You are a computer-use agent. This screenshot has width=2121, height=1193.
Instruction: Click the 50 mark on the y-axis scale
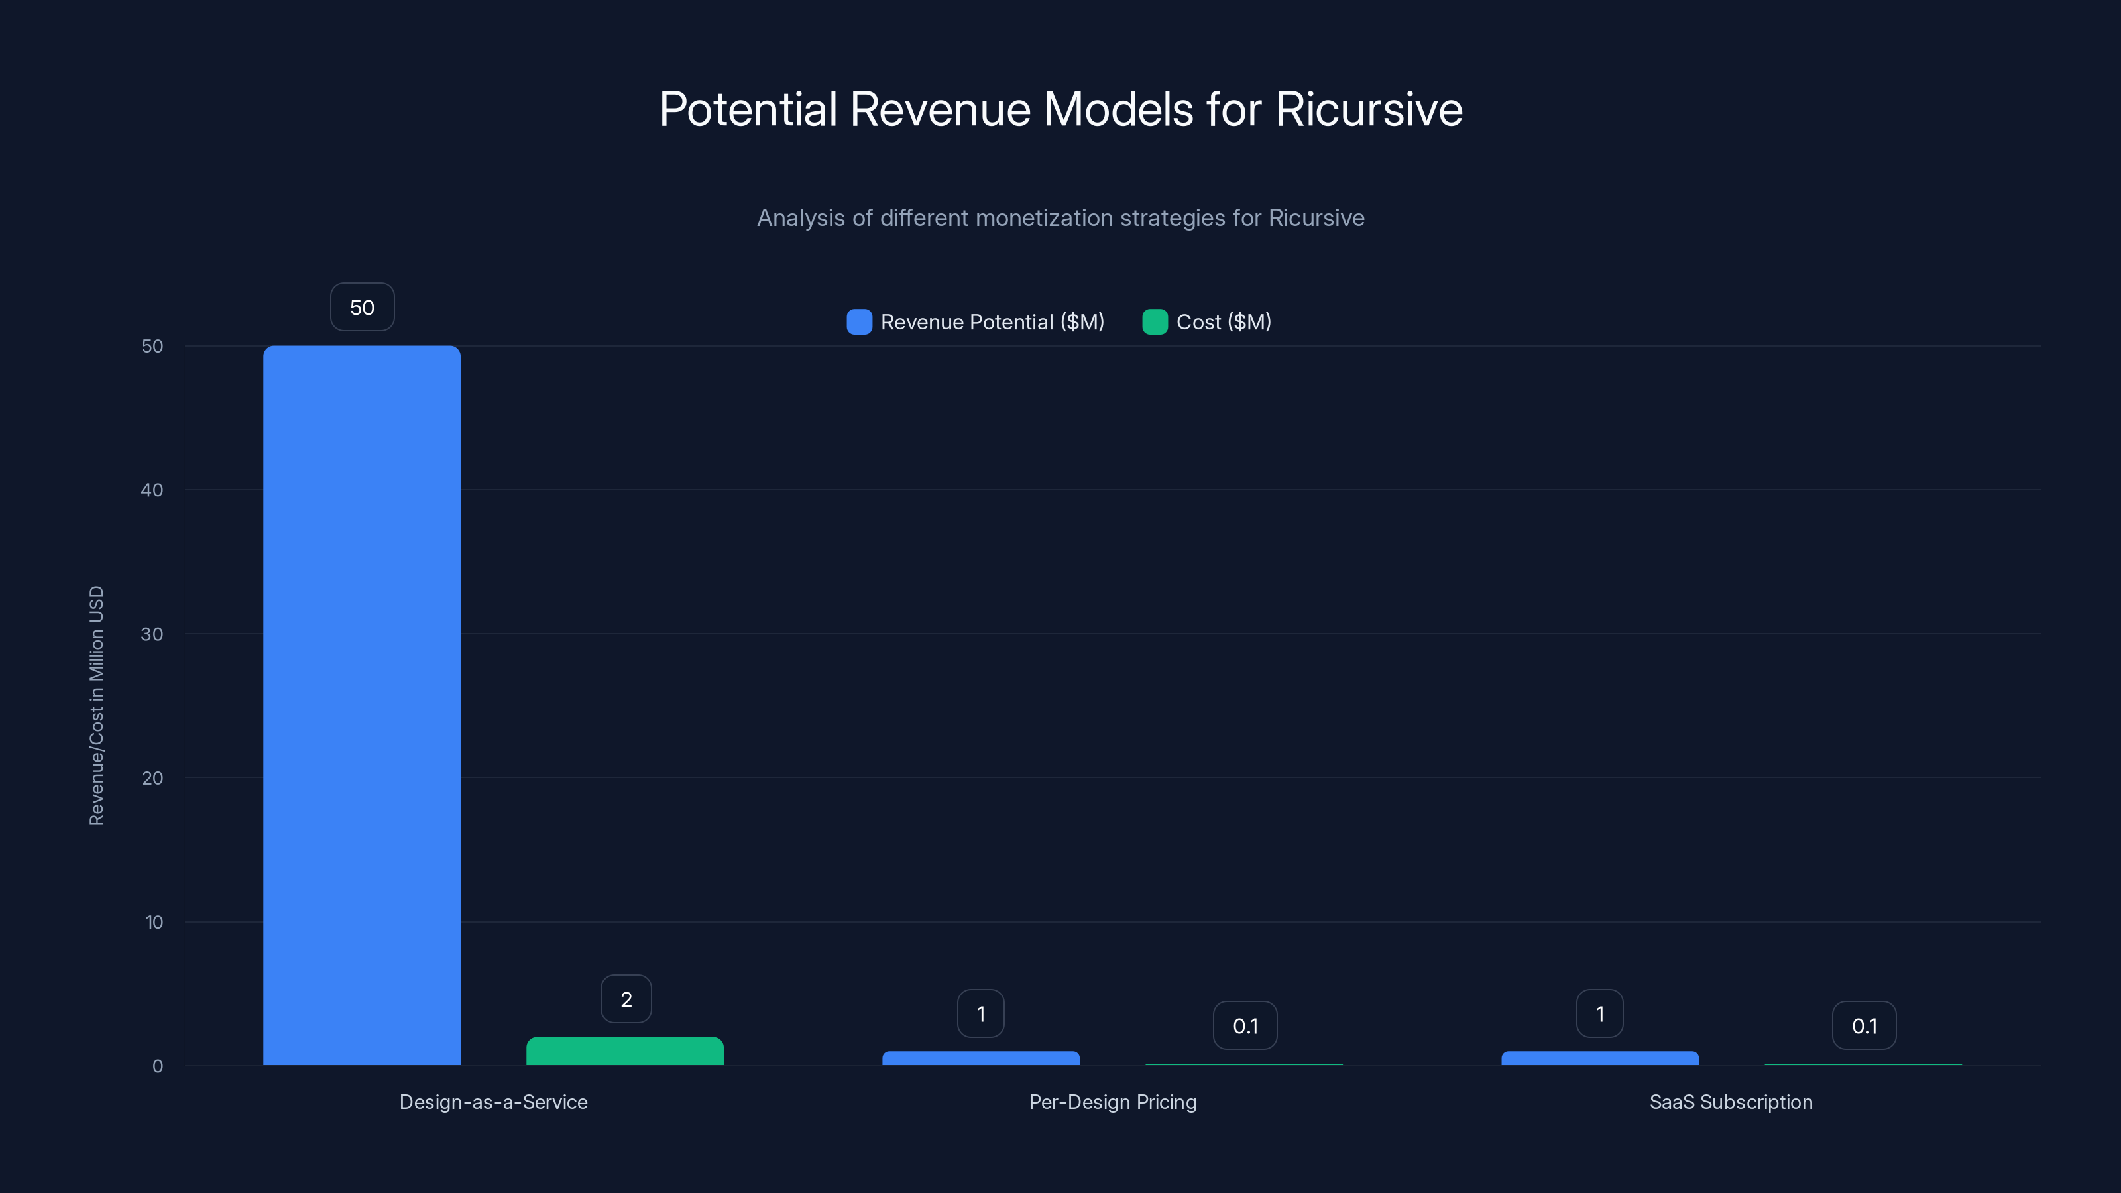(153, 346)
